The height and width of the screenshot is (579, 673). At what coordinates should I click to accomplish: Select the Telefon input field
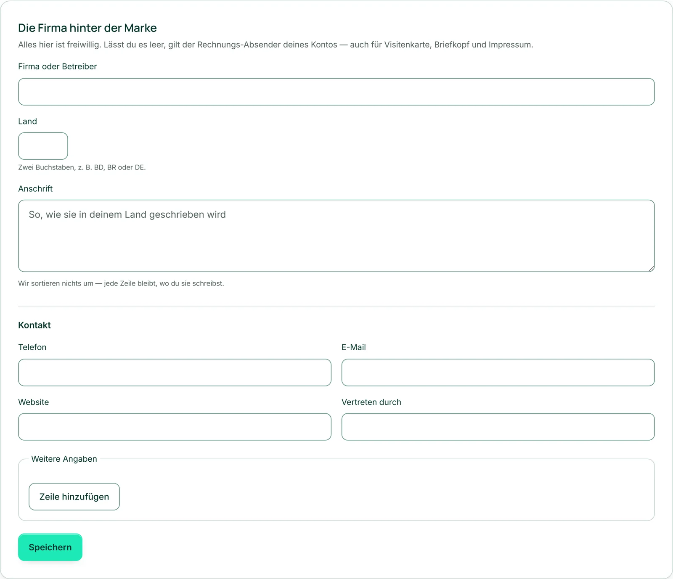tap(175, 373)
